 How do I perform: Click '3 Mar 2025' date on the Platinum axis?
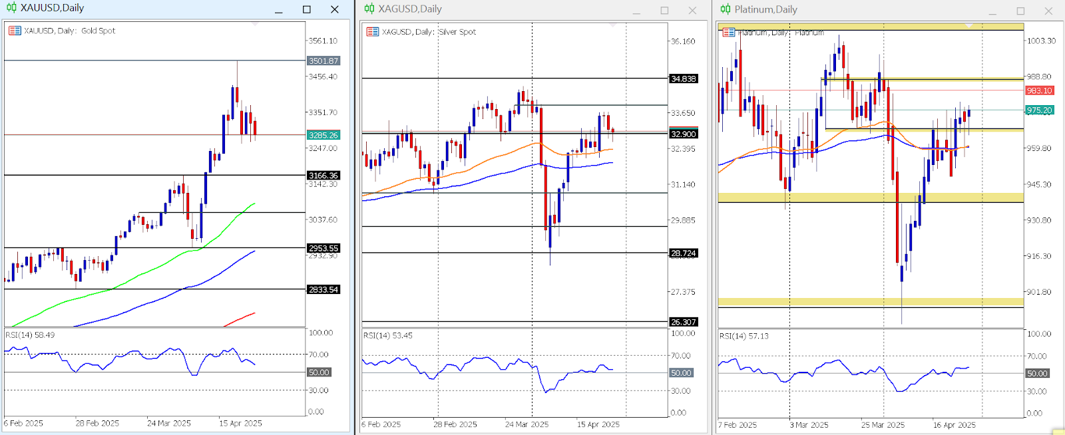click(809, 425)
